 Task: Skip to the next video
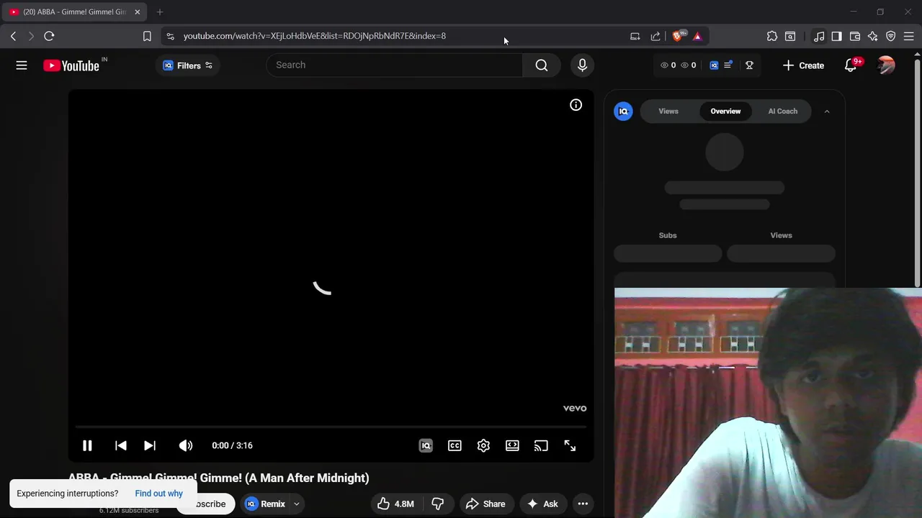pos(149,445)
